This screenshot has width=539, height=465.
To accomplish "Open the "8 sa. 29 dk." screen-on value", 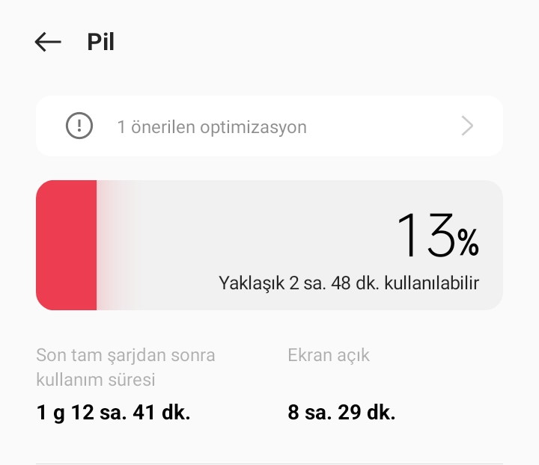I will click(341, 412).
